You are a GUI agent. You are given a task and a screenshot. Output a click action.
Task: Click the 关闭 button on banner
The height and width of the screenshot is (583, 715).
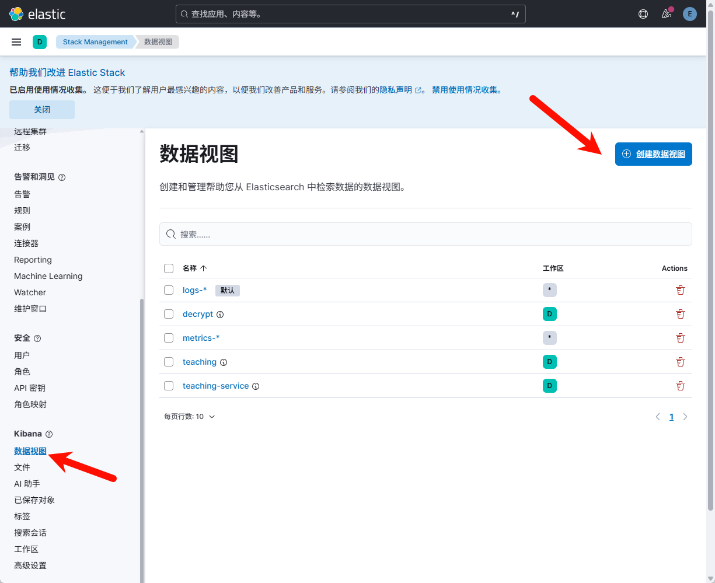(x=42, y=110)
